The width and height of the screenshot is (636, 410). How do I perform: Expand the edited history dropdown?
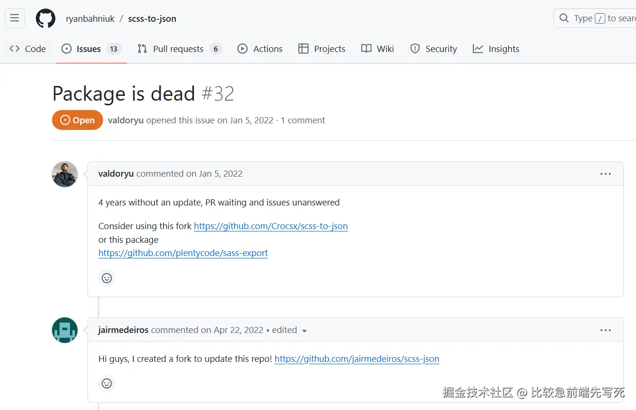[290, 330]
